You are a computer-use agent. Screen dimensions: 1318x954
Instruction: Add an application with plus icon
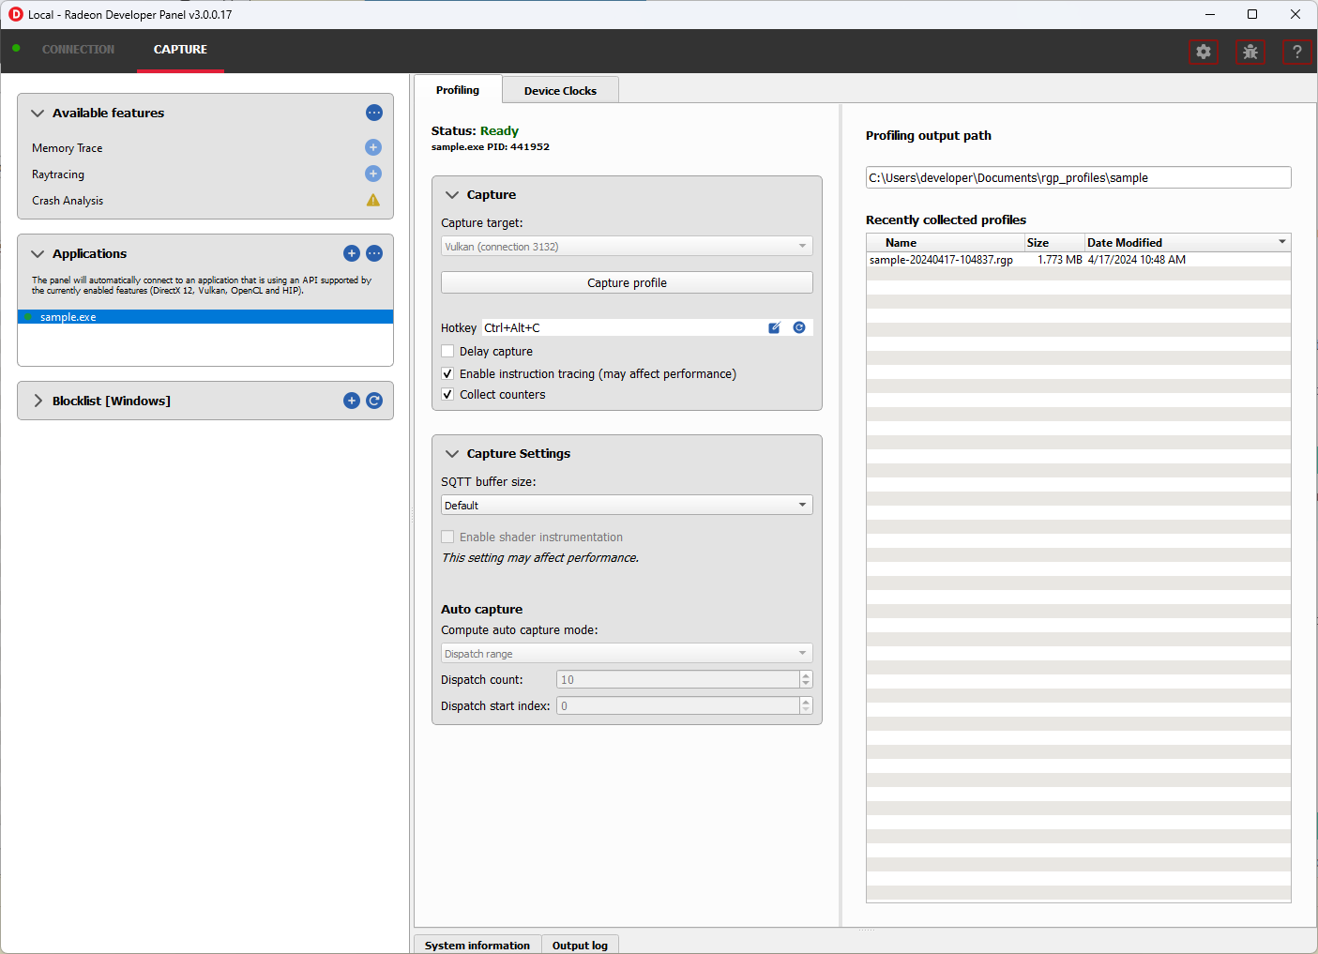coord(352,253)
